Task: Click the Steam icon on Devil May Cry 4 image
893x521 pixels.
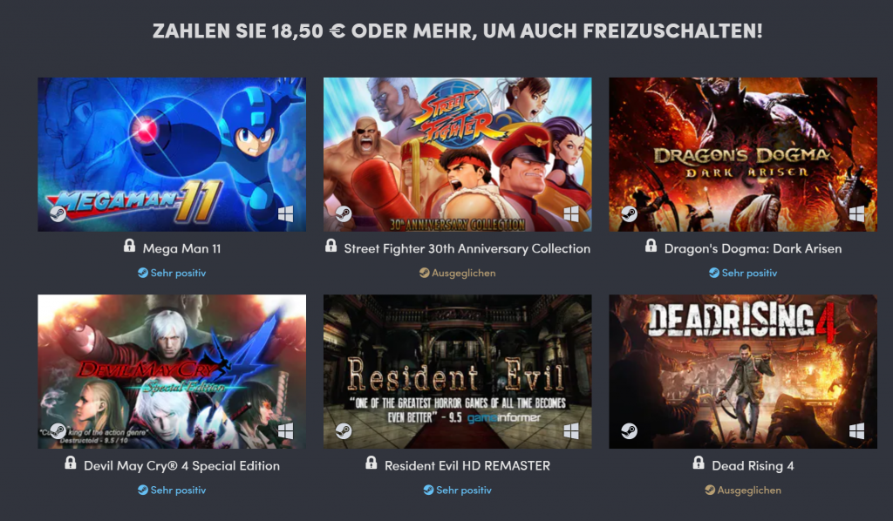Action: pos(58,431)
